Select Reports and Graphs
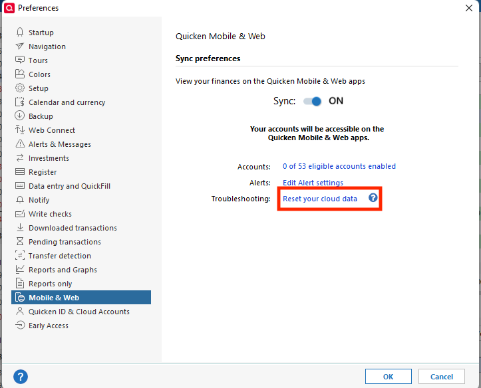Screen dimensions: 481x388 click(x=63, y=270)
